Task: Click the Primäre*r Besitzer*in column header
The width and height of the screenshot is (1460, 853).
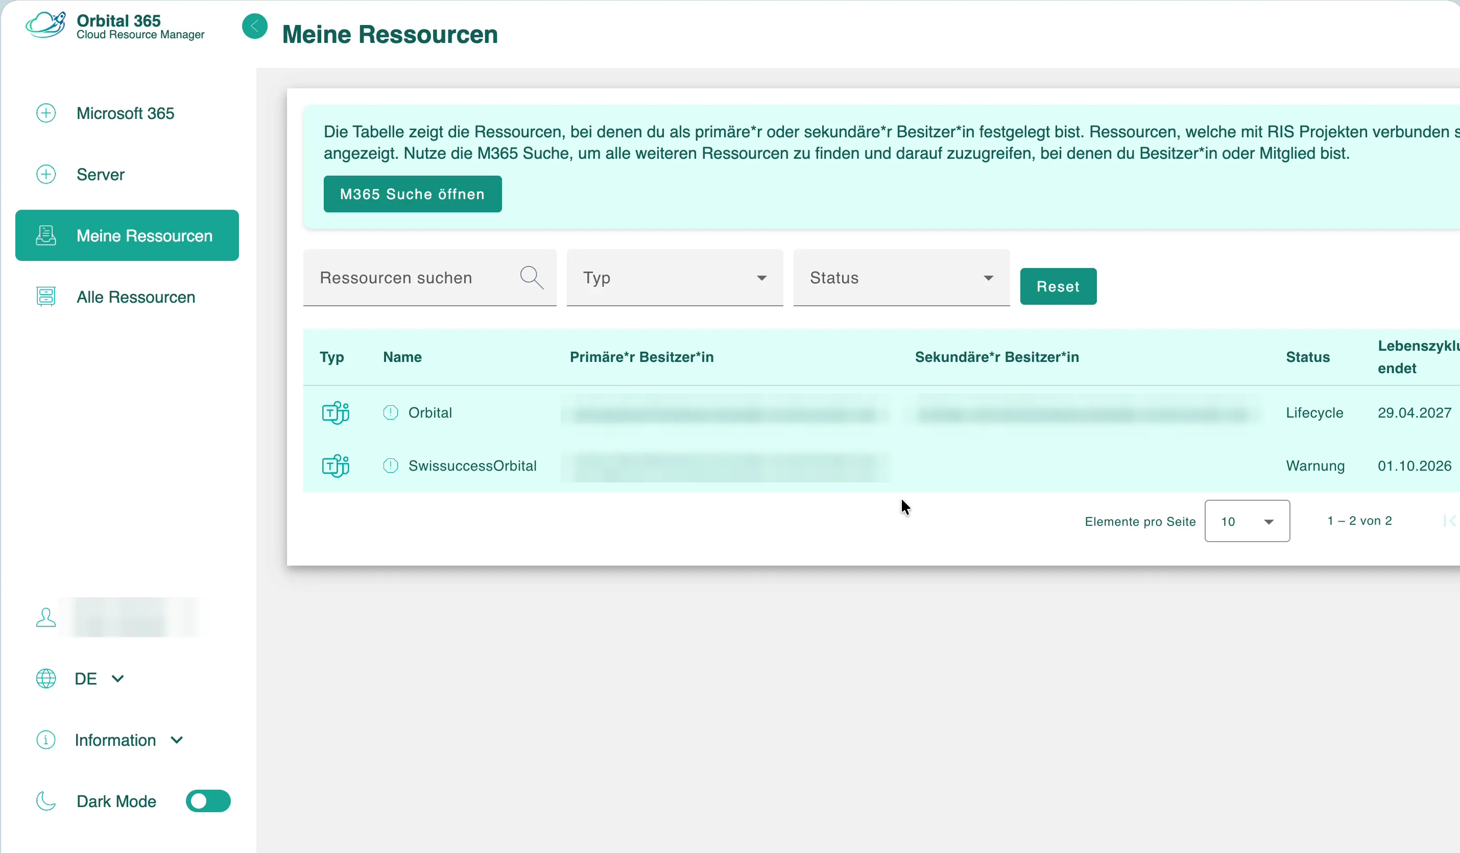Action: point(641,357)
